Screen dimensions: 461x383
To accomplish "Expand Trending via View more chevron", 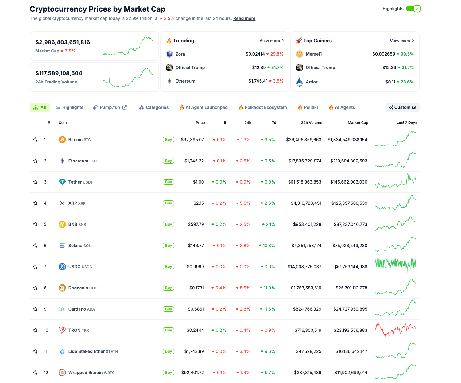I will click(x=282, y=40).
